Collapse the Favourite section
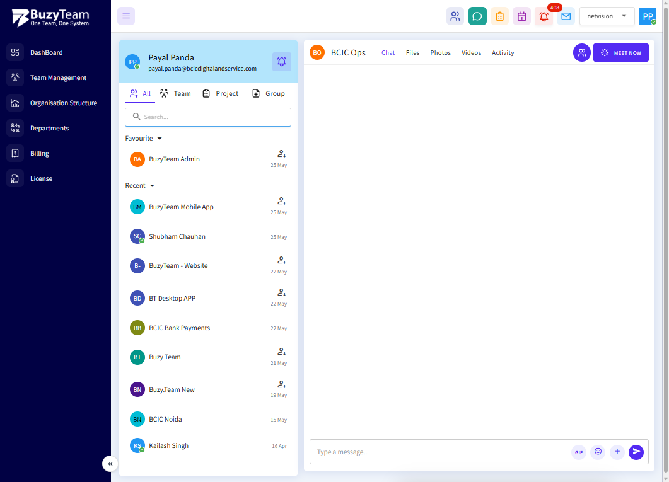669x482 pixels. 143,139
